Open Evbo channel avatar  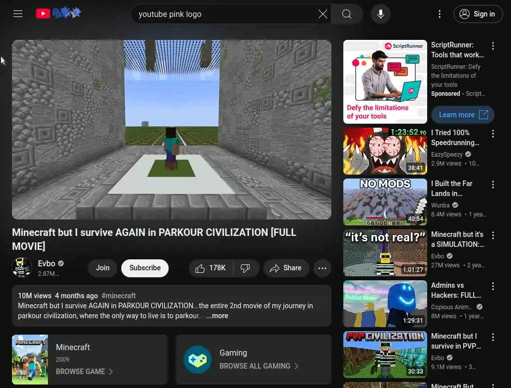click(x=22, y=267)
